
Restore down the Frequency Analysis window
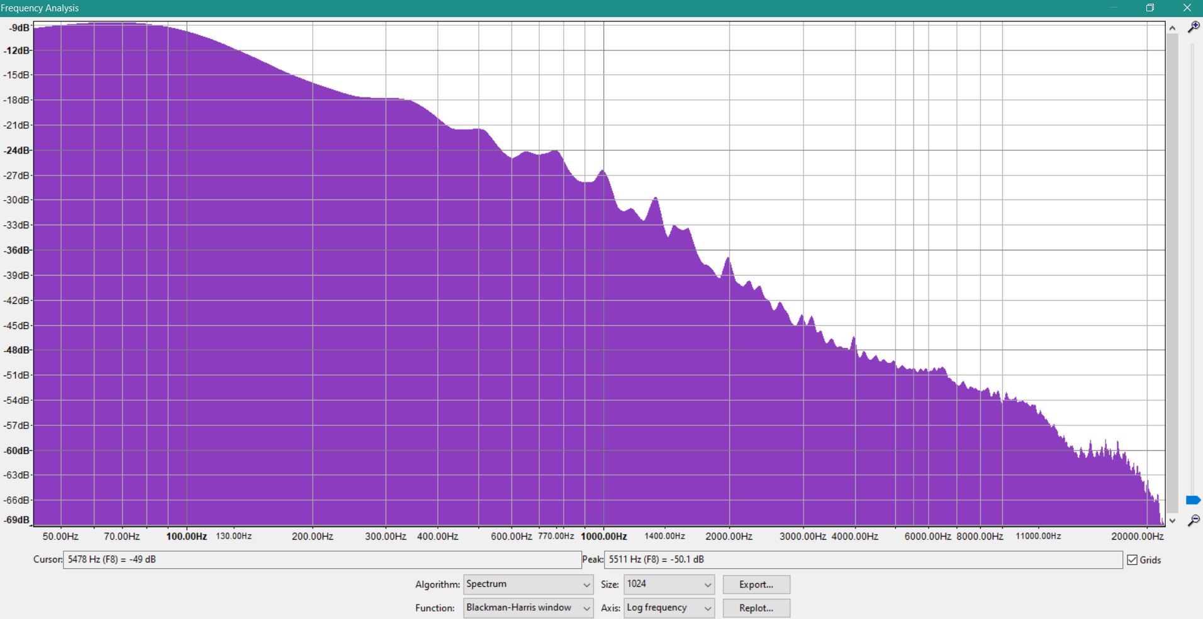tap(1150, 8)
